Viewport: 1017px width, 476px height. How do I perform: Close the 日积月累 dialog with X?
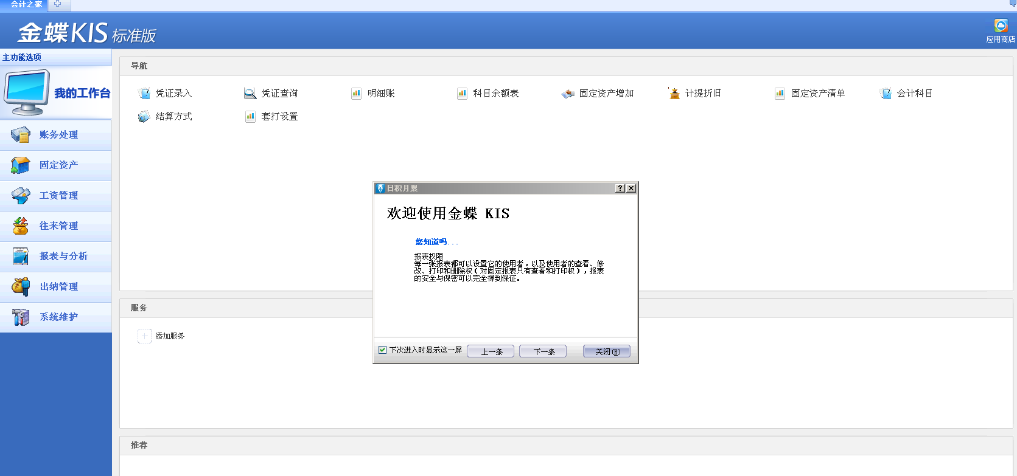[x=632, y=188]
